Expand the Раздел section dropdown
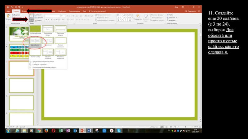 click(x=39, y=20)
